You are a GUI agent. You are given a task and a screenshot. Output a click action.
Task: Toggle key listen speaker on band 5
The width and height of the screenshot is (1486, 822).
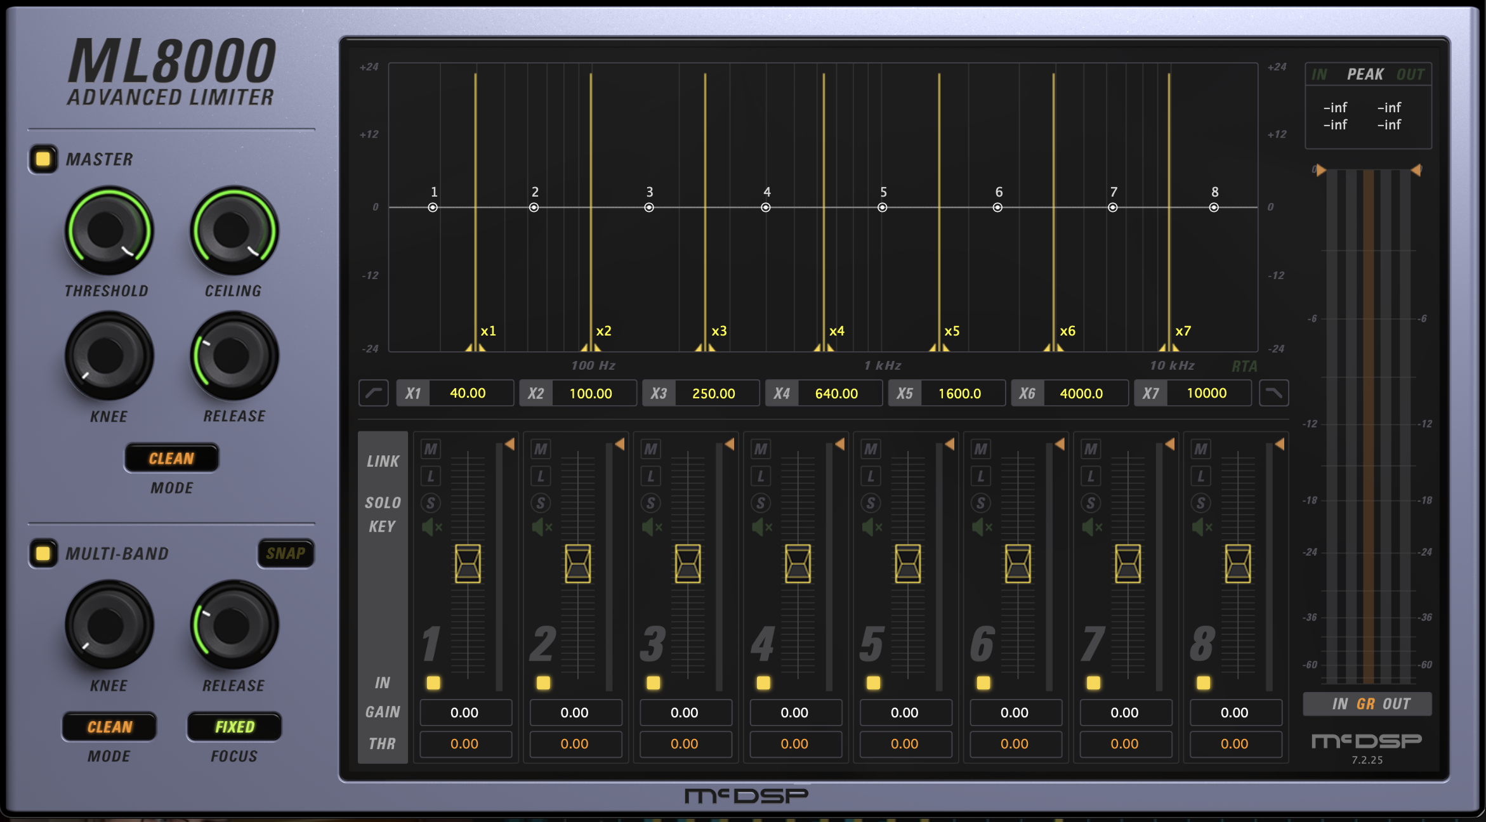872,526
